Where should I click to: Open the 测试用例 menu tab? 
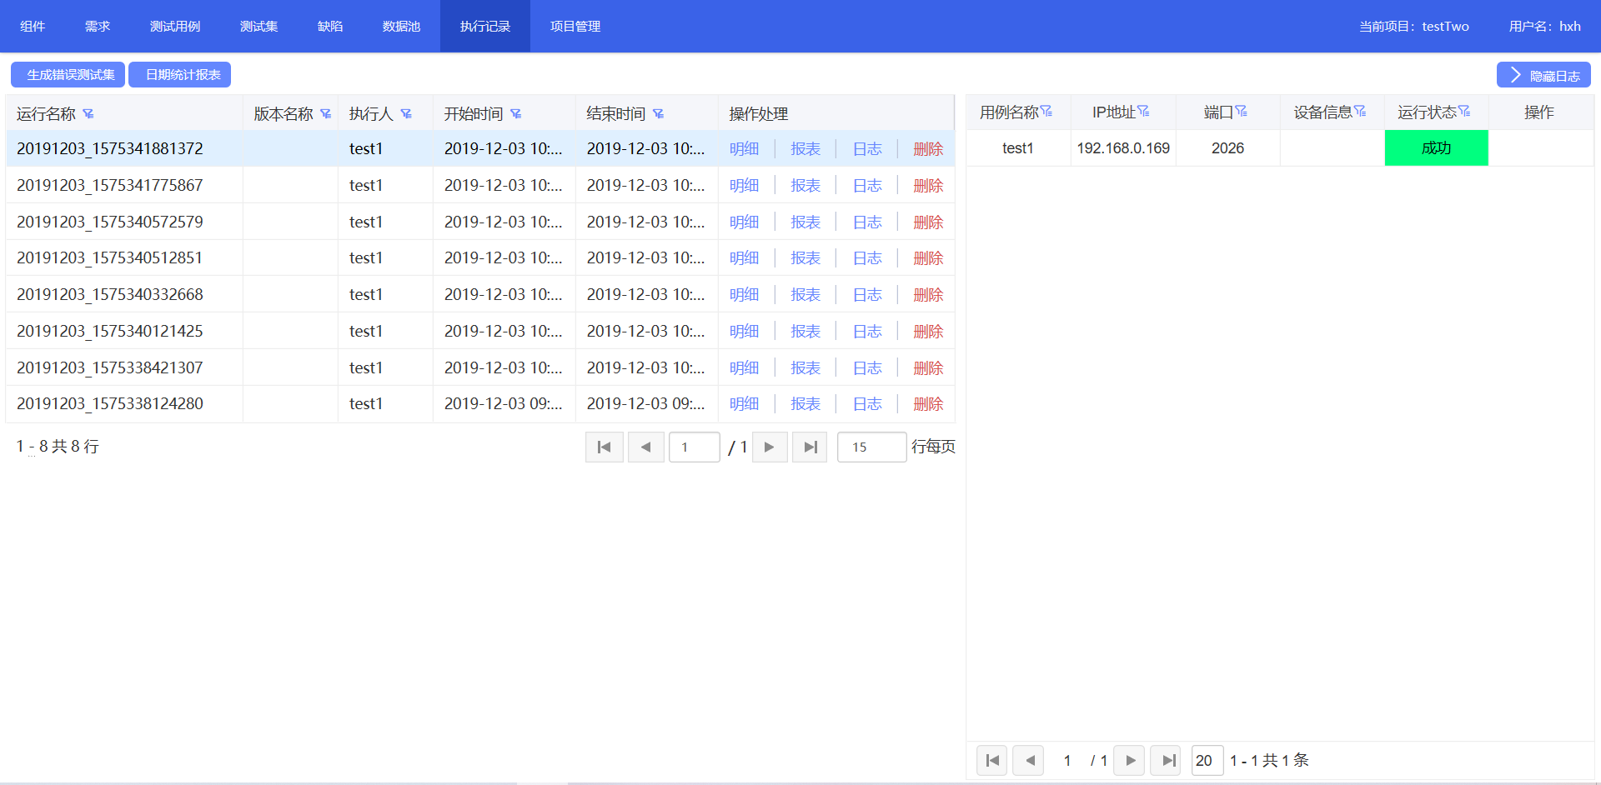point(175,27)
